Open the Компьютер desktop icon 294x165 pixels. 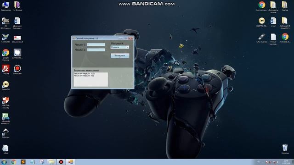click(x=6, y=6)
